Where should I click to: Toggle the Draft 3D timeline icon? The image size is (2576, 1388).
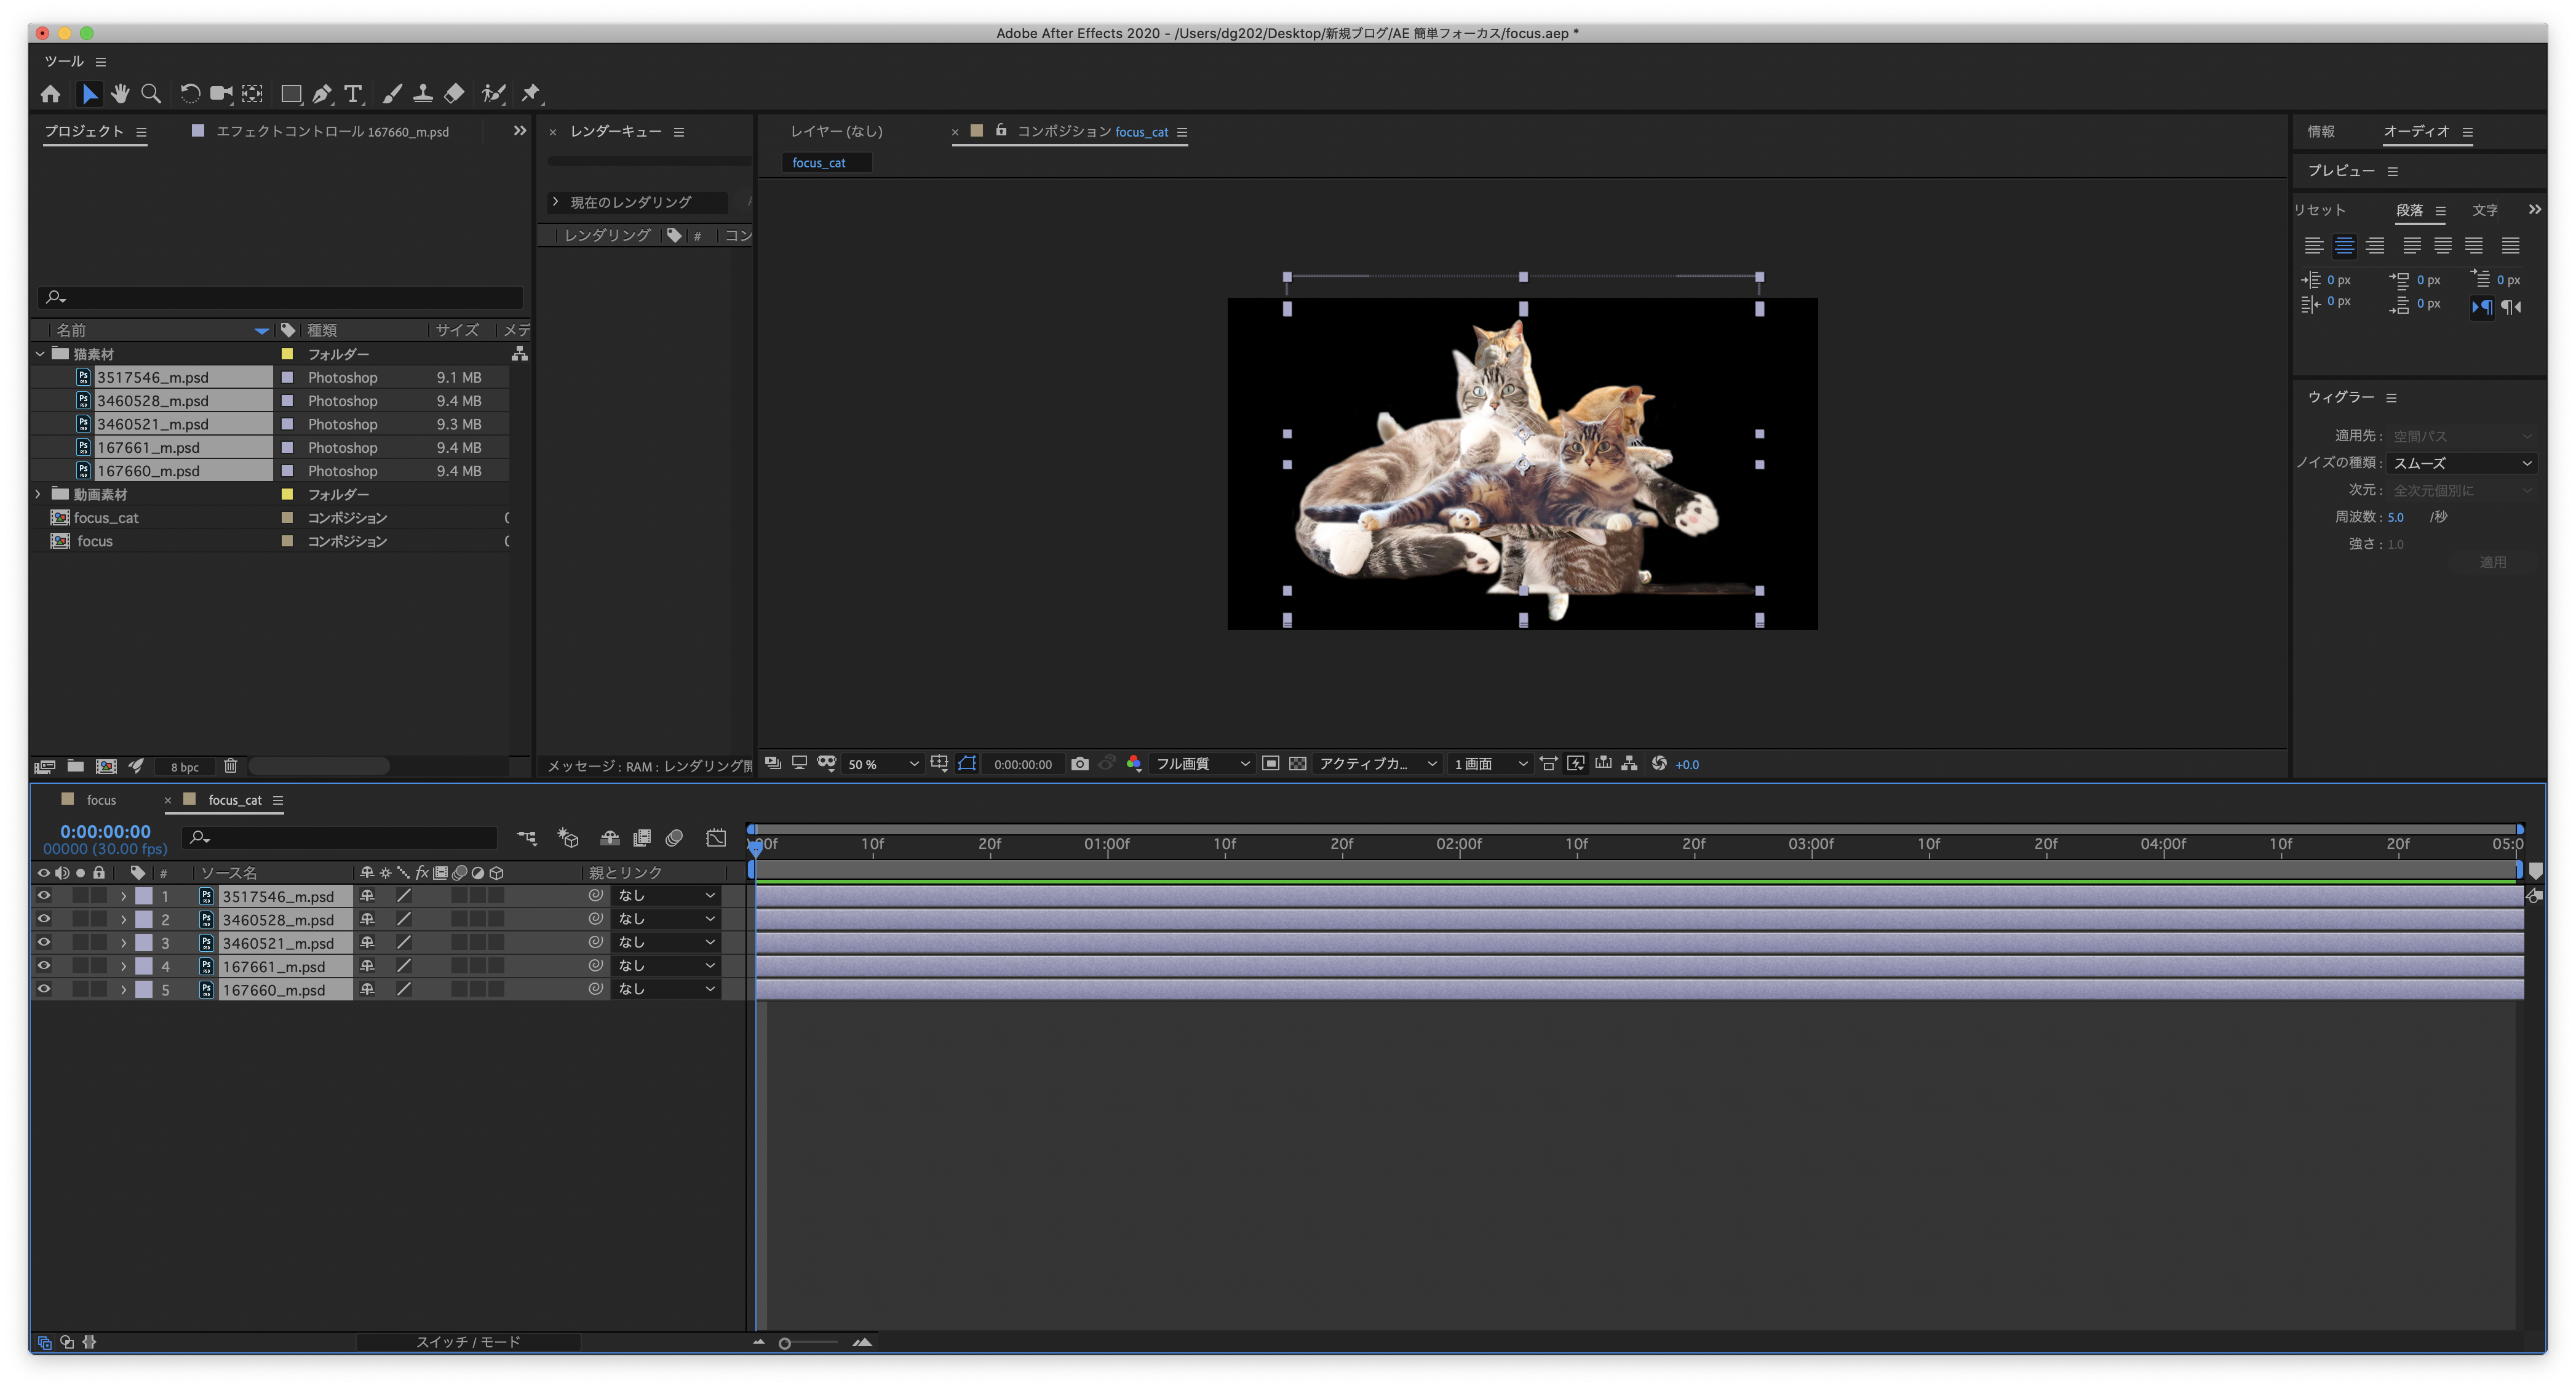(x=568, y=838)
